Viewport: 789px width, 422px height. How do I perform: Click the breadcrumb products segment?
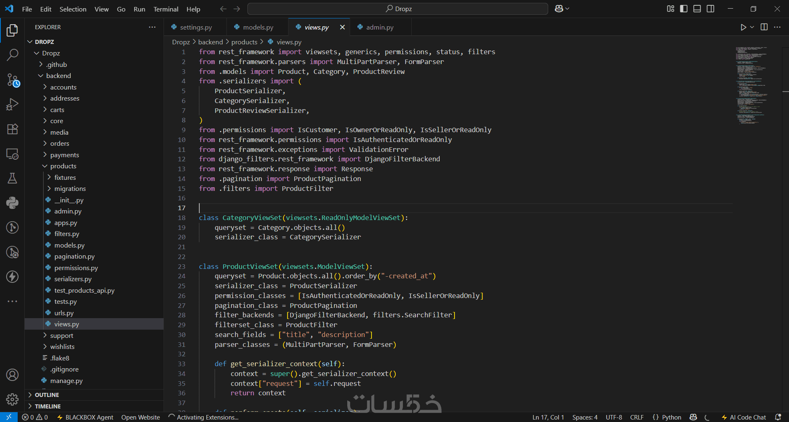[x=244, y=42]
